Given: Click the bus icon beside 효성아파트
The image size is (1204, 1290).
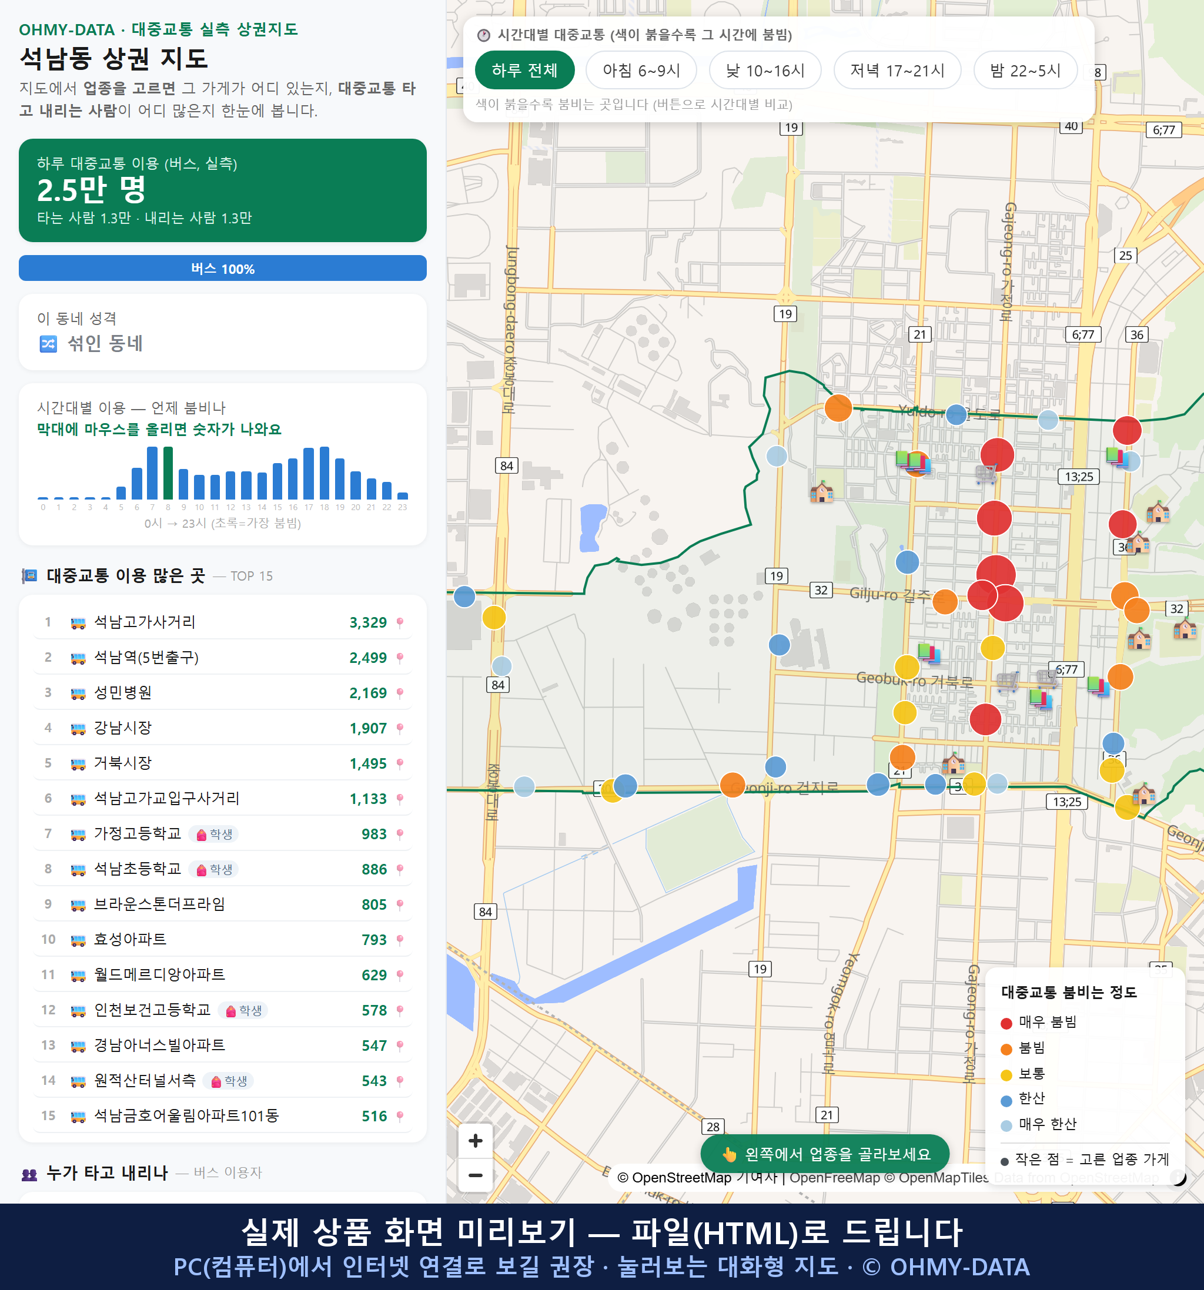Looking at the screenshot, I should tap(78, 940).
